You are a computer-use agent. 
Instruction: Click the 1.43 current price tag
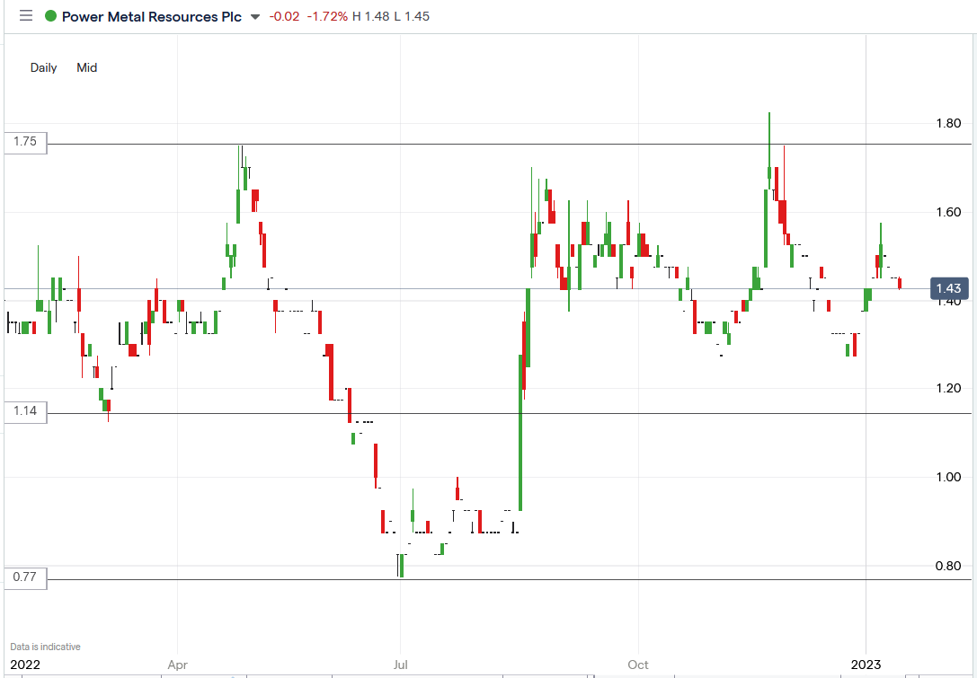949,288
